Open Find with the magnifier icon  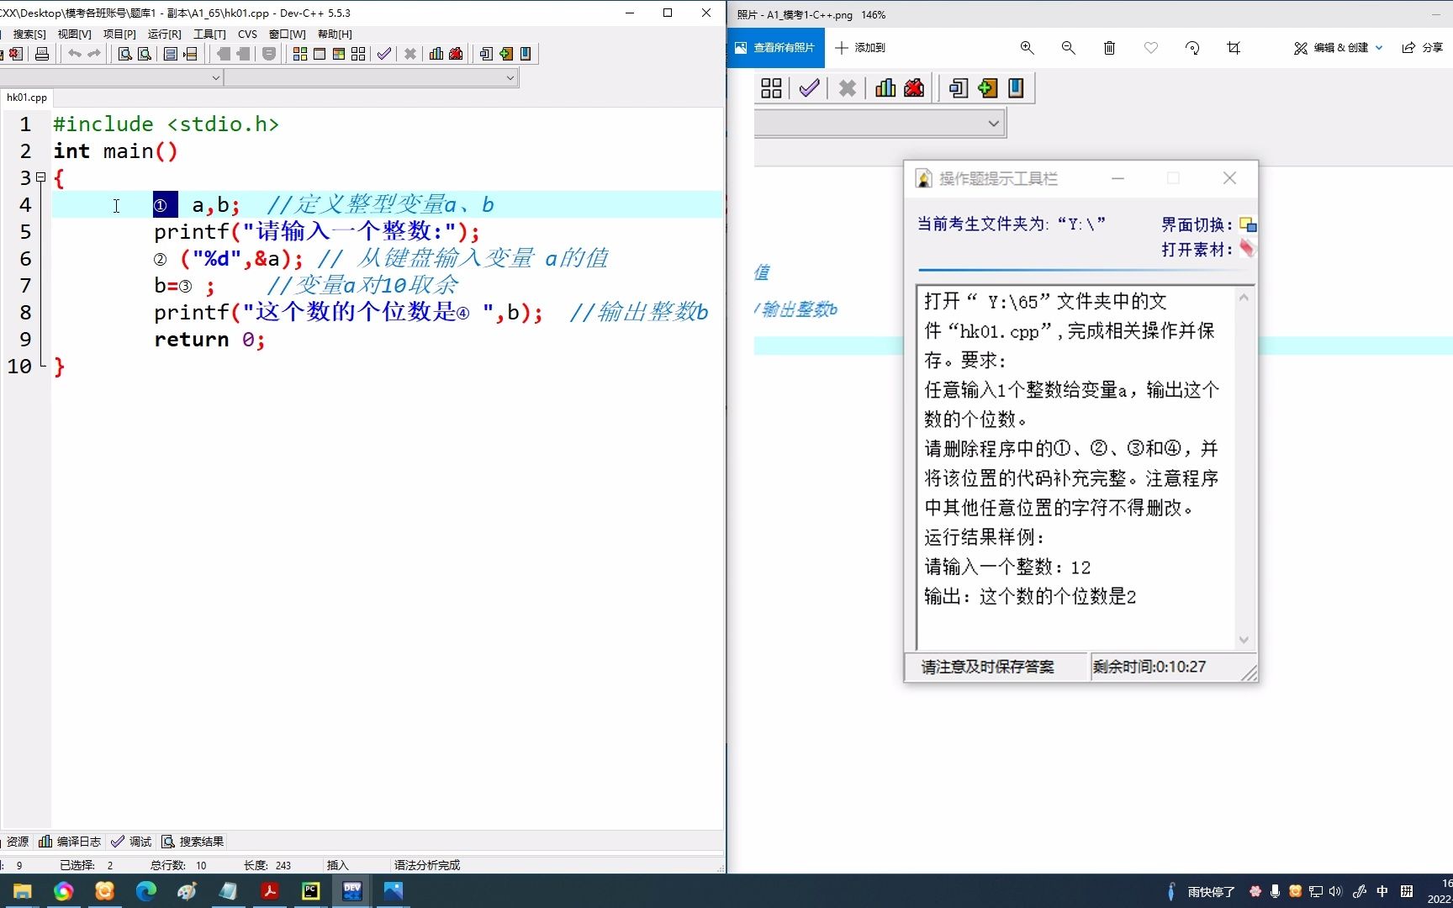click(x=124, y=54)
